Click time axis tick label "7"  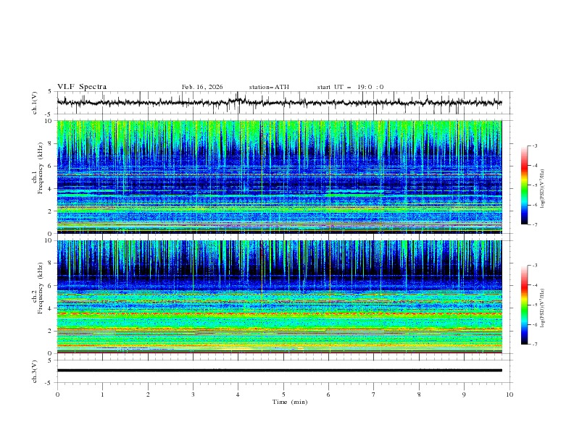tap(374, 395)
